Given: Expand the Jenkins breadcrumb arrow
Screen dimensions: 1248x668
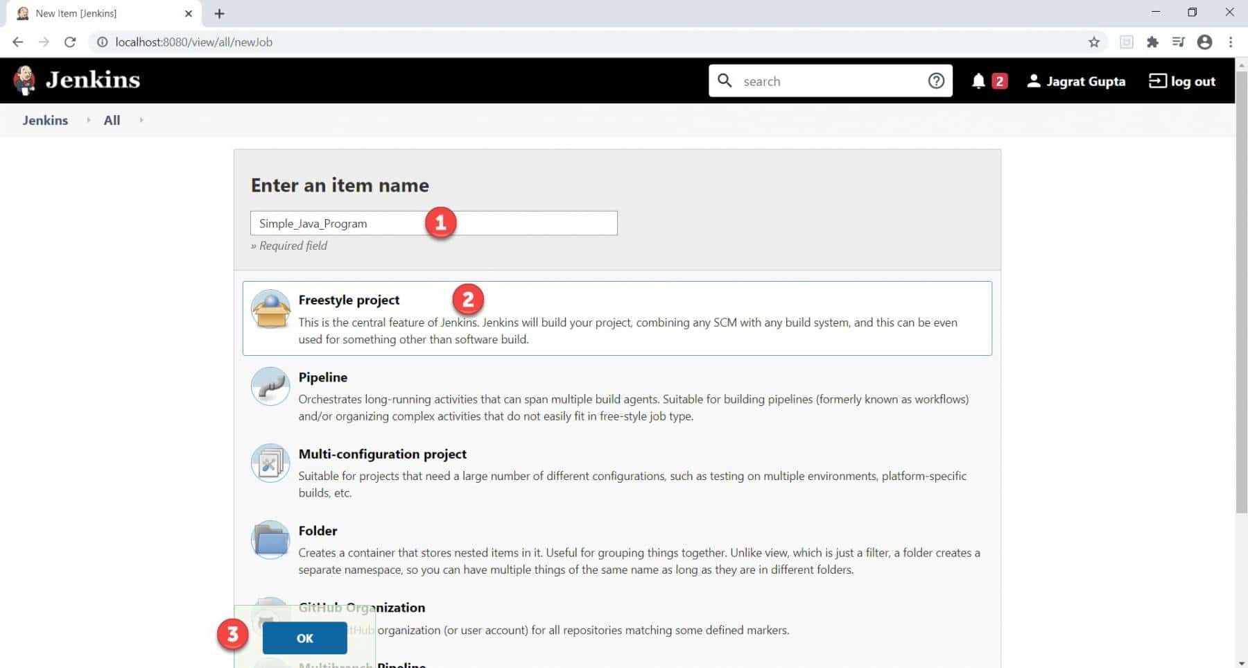Looking at the screenshot, I should [x=88, y=120].
